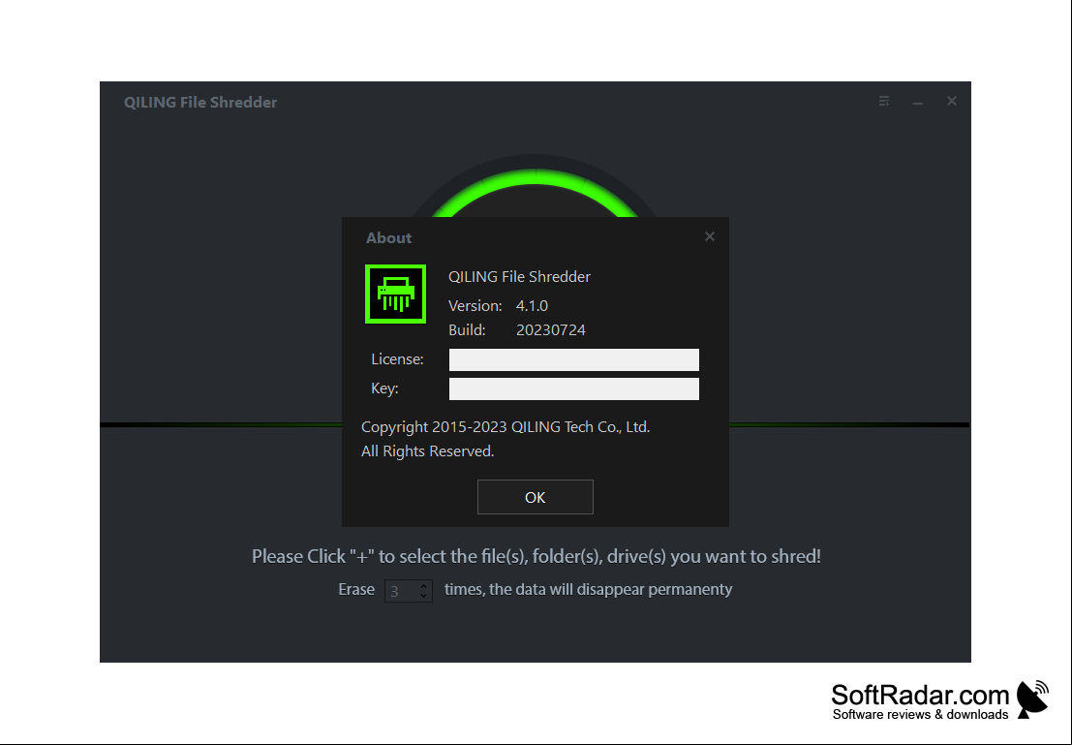Click OK in the About dialog
The width and height of the screenshot is (1072, 745).
point(535,497)
